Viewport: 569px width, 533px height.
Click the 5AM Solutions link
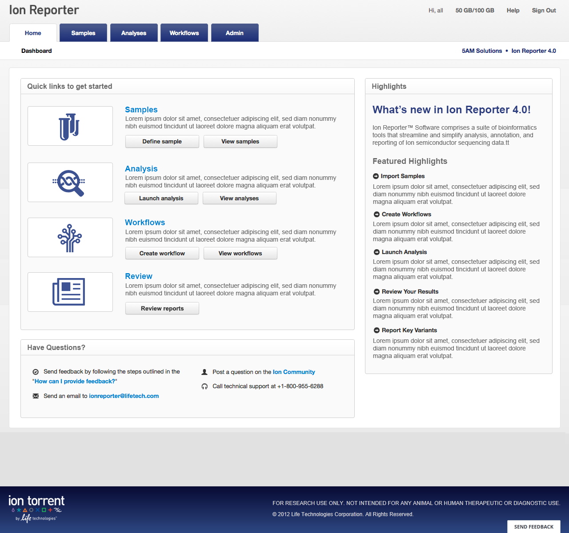tap(482, 51)
